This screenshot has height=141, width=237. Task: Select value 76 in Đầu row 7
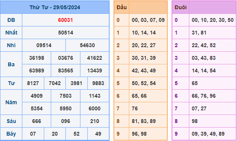[x=135, y=108]
